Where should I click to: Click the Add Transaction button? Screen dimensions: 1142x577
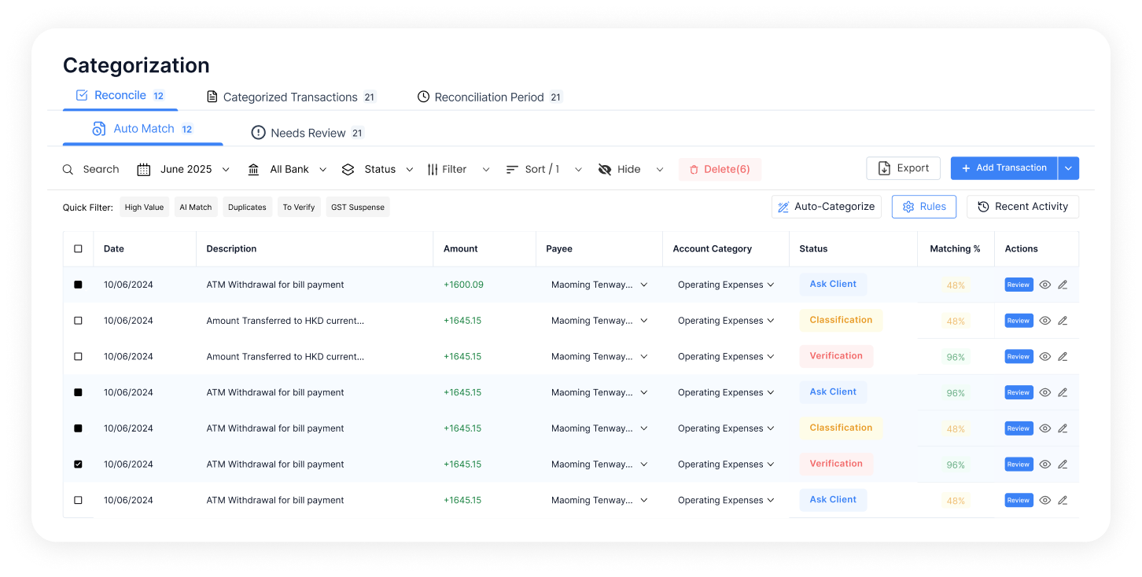[x=1004, y=167]
